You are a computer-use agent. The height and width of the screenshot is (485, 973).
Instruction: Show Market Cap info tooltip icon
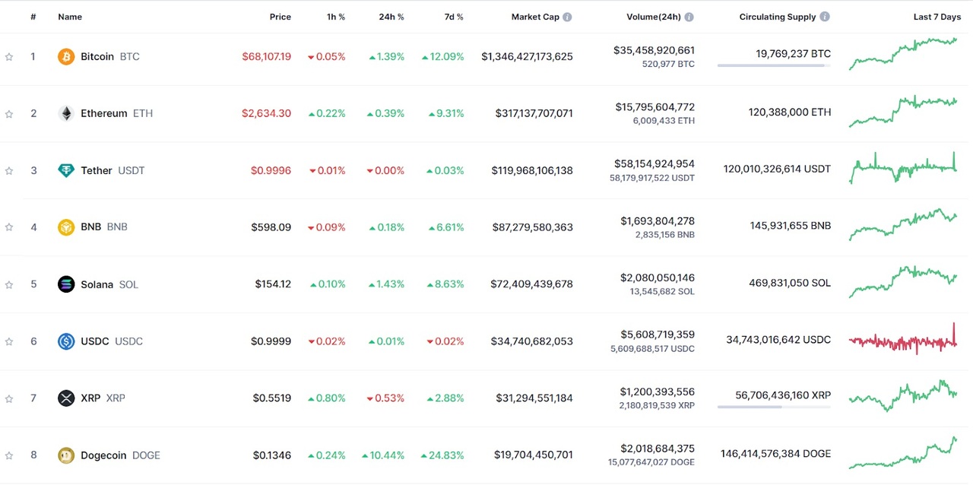pos(567,17)
